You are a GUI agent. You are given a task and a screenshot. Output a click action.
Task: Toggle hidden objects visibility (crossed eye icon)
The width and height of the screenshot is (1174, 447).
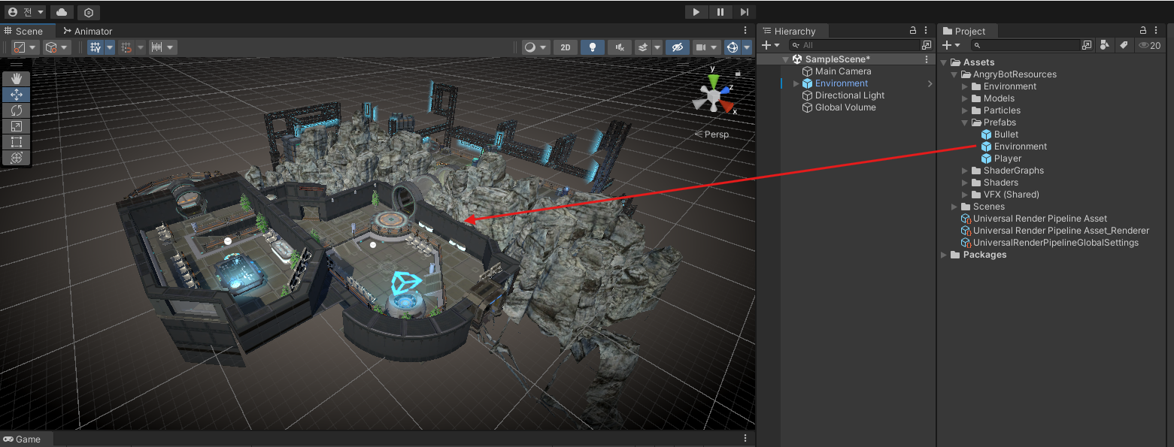pyautogui.click(x=678, y=47)
